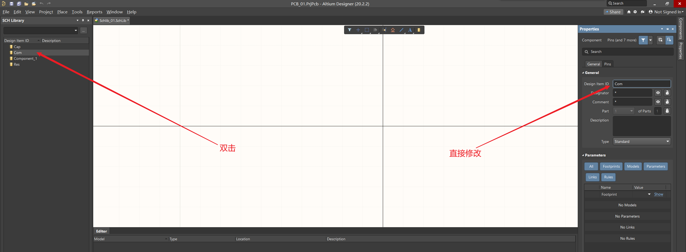The image size is (686, 252).
Task: Open the Tools menu
Action: (77, 12)
